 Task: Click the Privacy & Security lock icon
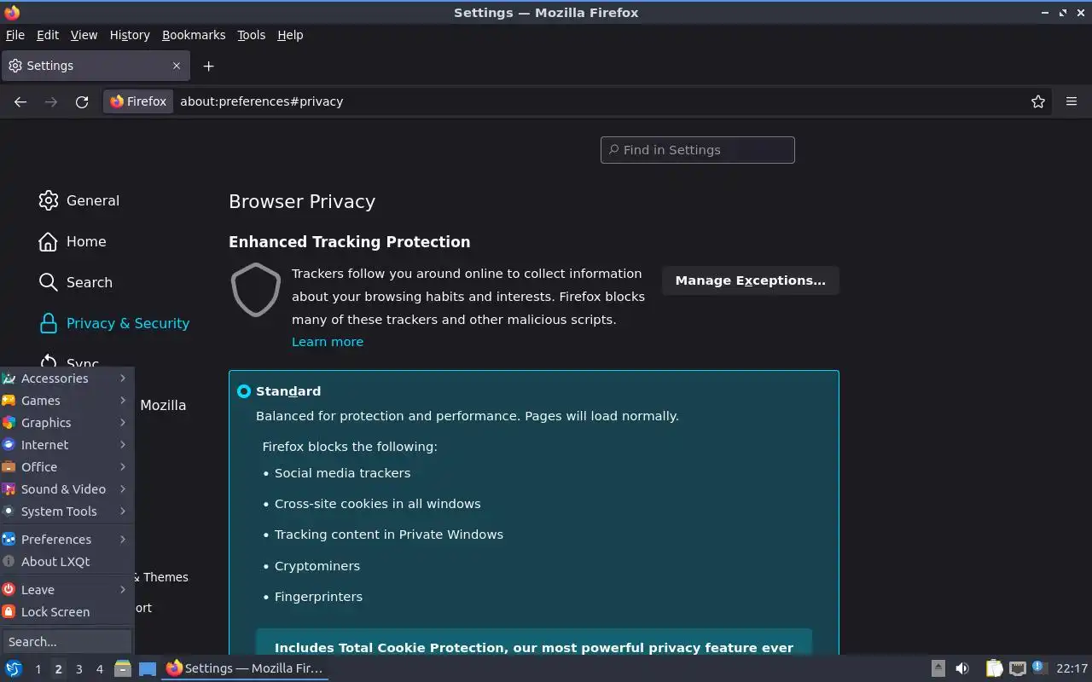point(49,323)
